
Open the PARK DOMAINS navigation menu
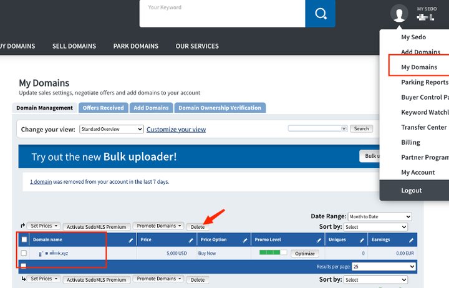[x=136, y=46]
